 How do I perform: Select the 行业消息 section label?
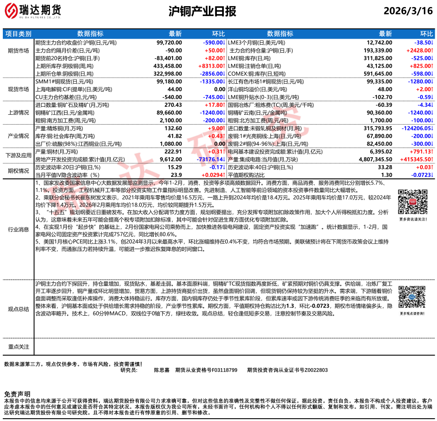[18, 230]
